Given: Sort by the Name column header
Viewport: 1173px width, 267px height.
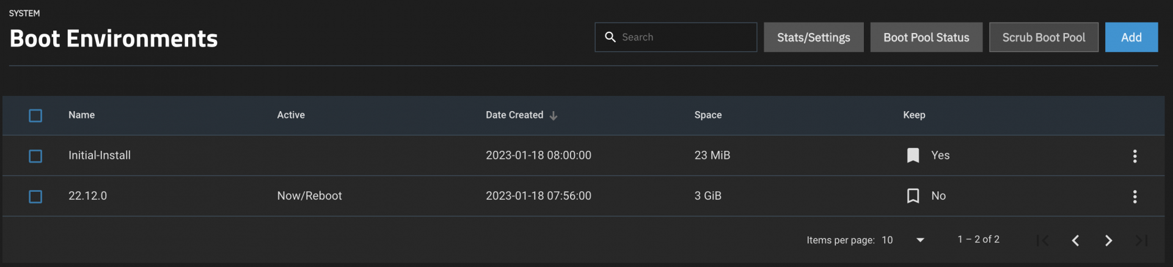Looking at the screenshot, I should 81,115.
